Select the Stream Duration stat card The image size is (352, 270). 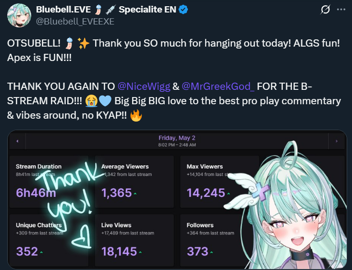pos(49,182)
